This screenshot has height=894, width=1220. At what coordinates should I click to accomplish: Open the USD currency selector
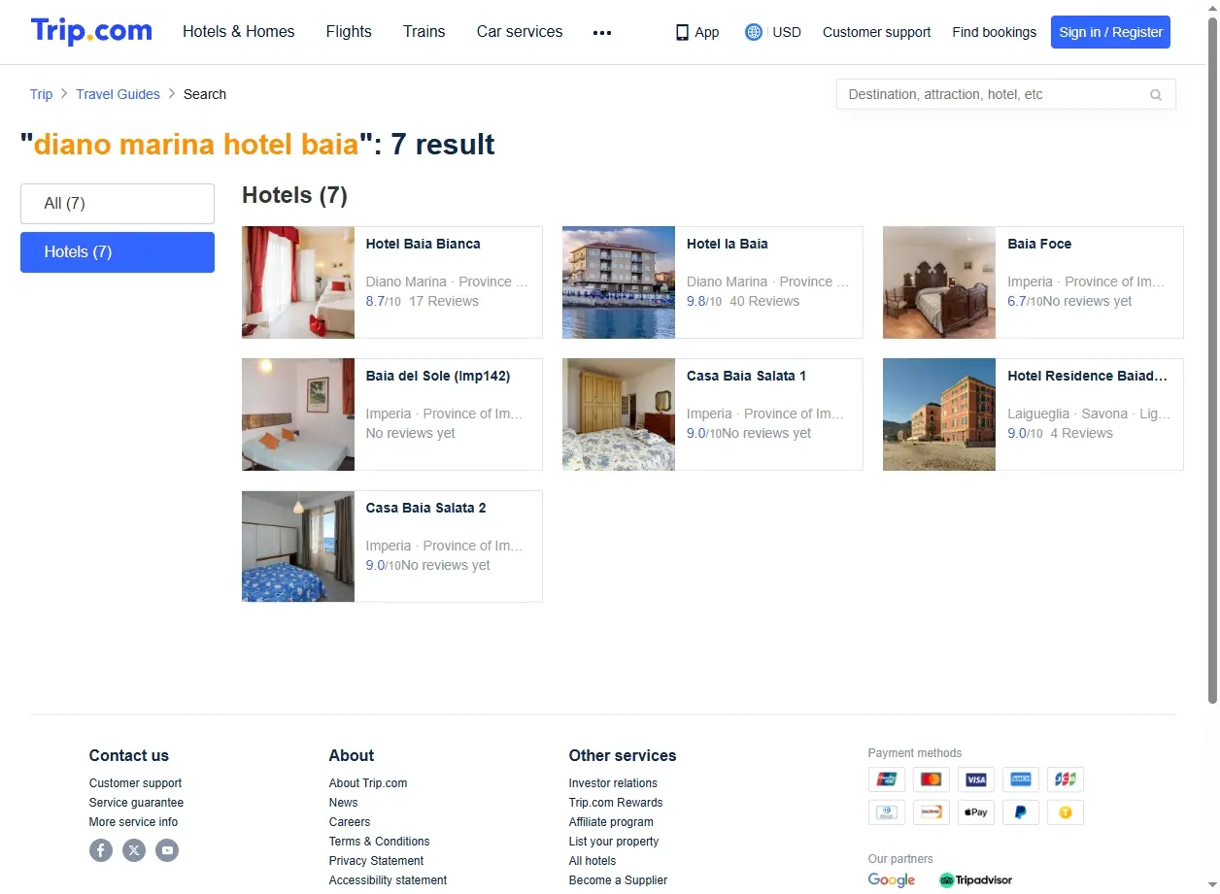point(787,32)
